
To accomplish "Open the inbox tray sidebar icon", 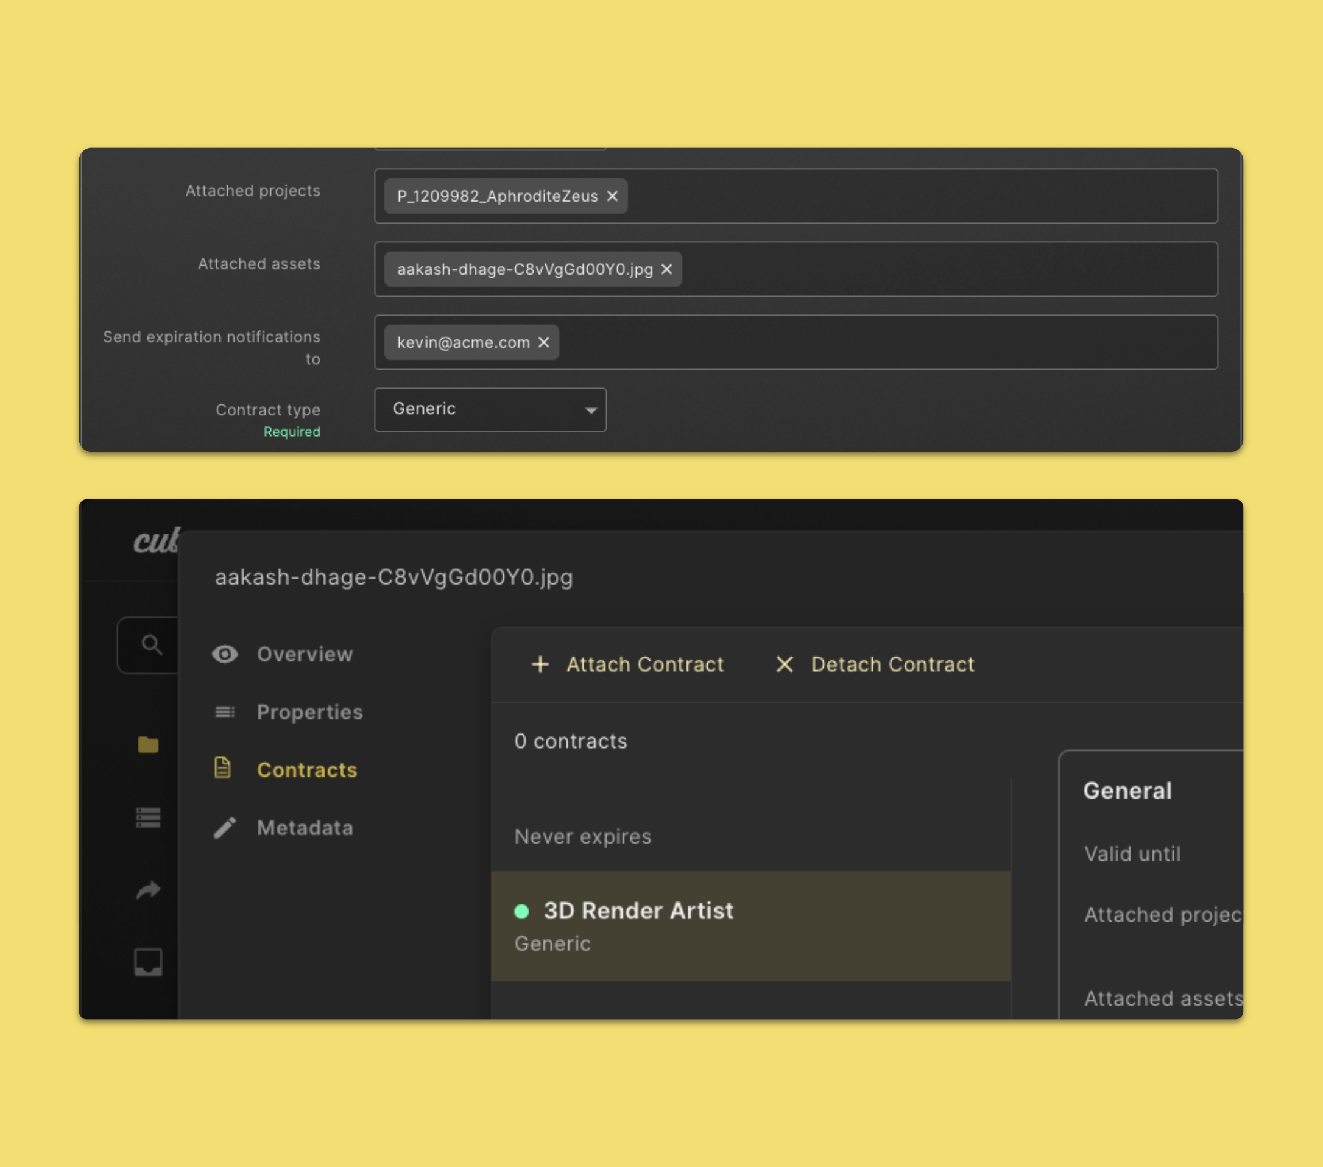I will pyautogui.click(x=148, y=962).
